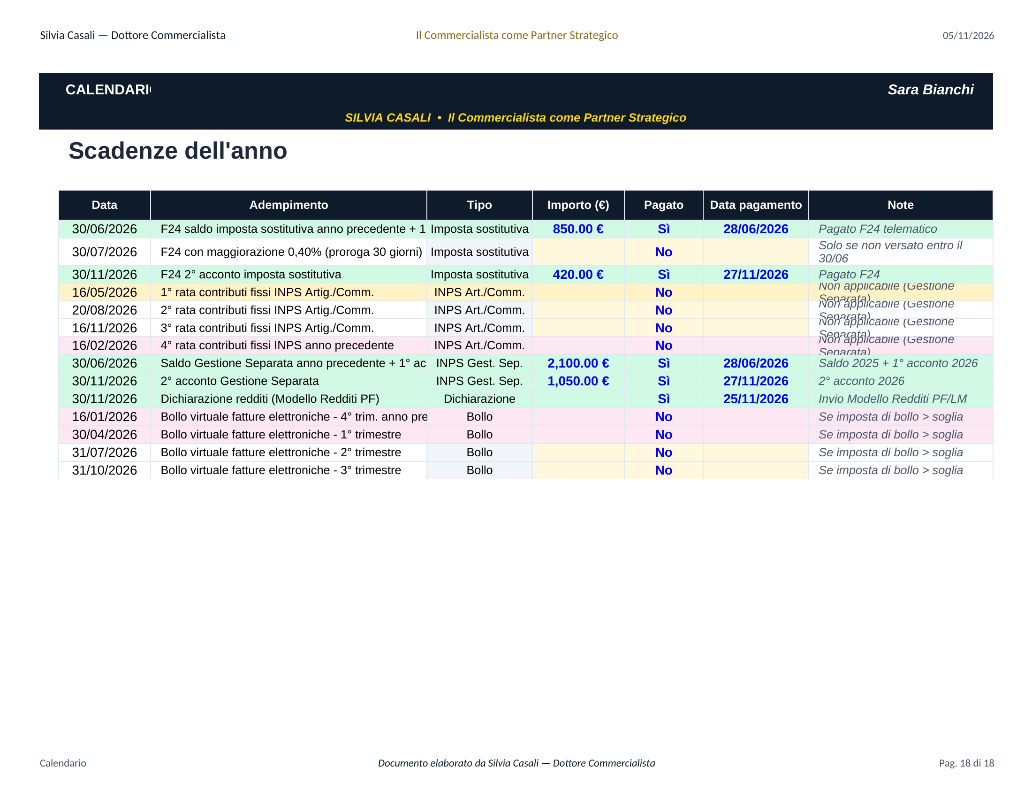This screenshot has width=1032, height=798.
Task: Select 'Se imposta di bollo > soglia' in 31/07/2026 row
Action: tap(891, 453)
